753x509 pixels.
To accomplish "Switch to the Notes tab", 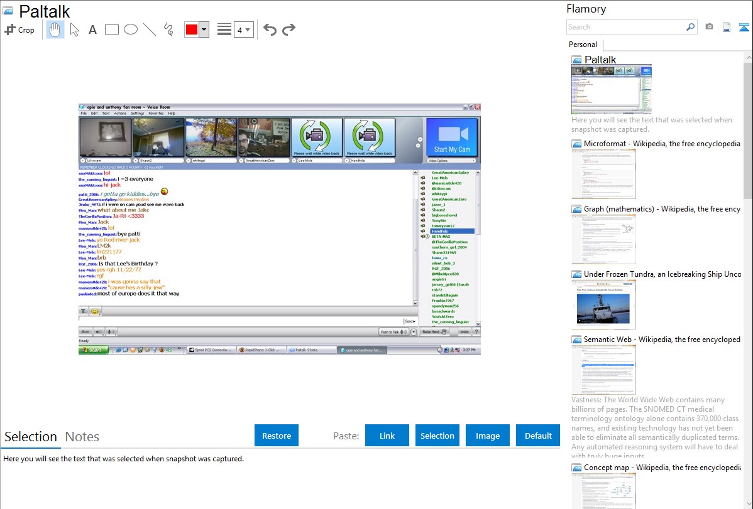I will click(82, 437).
